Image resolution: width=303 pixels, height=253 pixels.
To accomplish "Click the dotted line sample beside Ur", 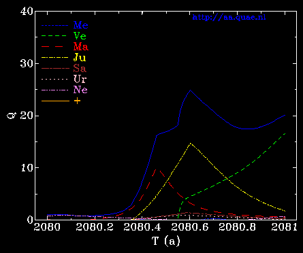I will coord(55,80).
